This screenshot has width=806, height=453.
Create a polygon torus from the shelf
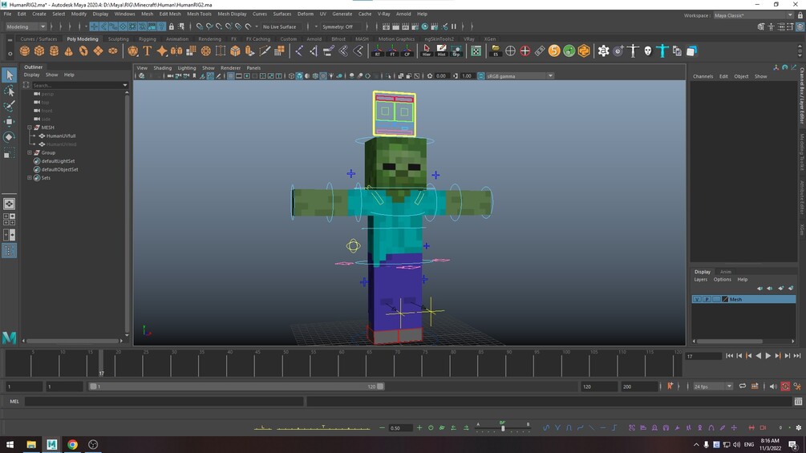(83, 51)
